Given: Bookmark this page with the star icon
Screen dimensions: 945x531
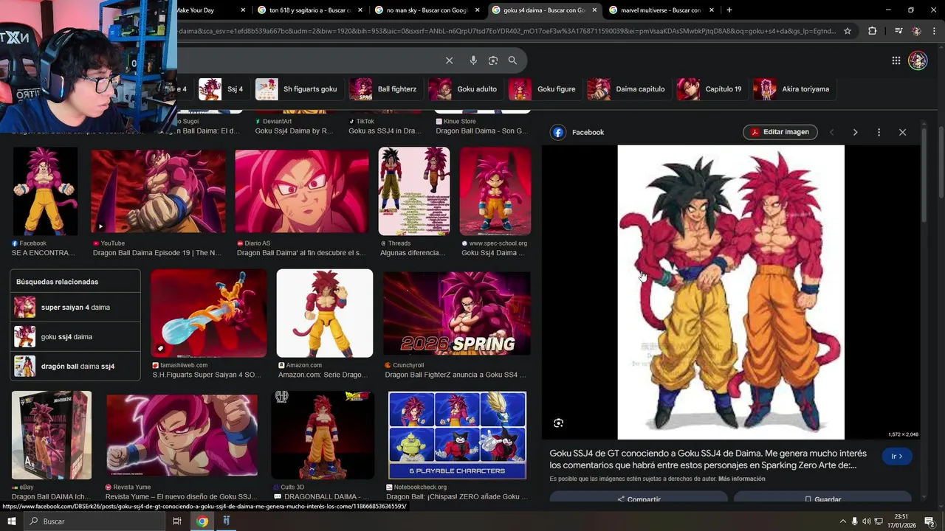Looking at the screenshot, I should click(848, 31).
